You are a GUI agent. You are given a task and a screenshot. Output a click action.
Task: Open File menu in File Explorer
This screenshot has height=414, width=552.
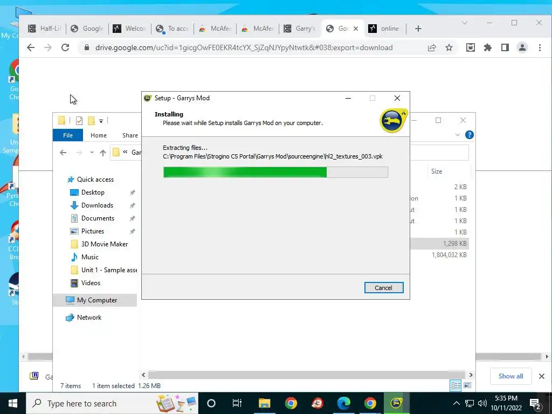tap(68, 135)
